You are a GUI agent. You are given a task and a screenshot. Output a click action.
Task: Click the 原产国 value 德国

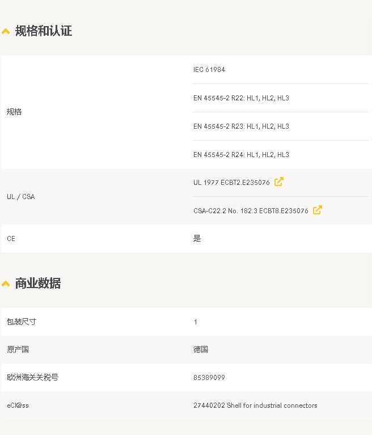[x=201, y=349]
